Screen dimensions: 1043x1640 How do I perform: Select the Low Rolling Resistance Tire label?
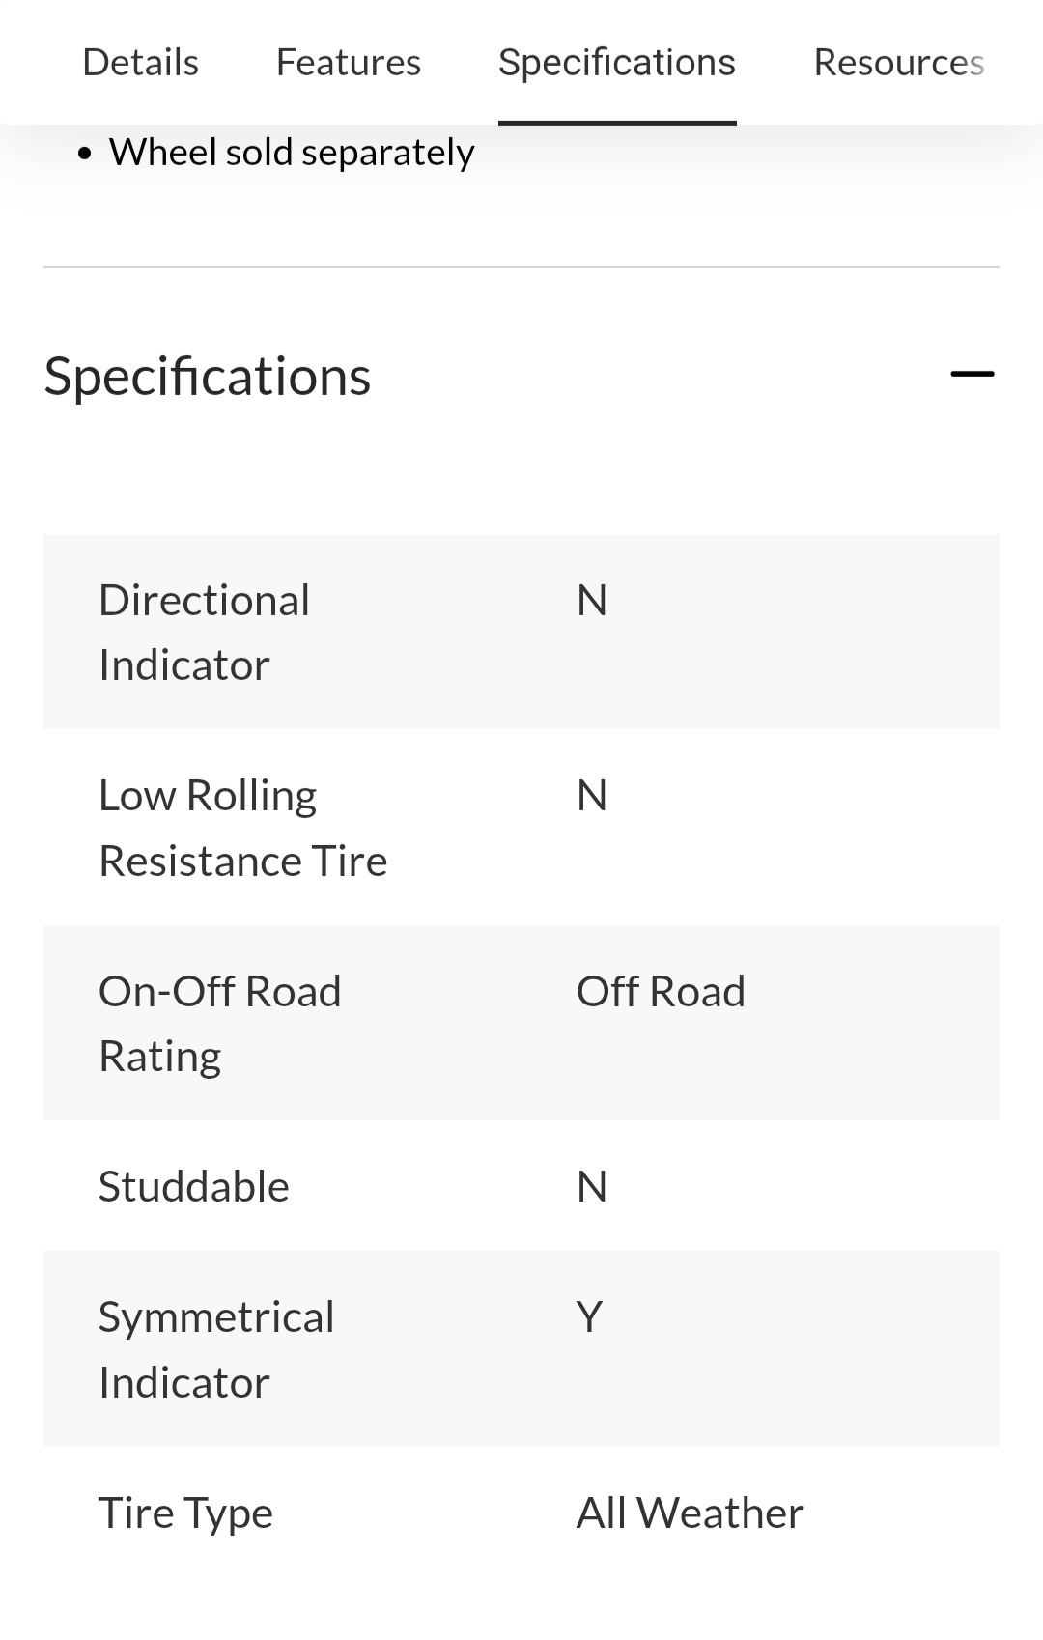click(242, 828)
